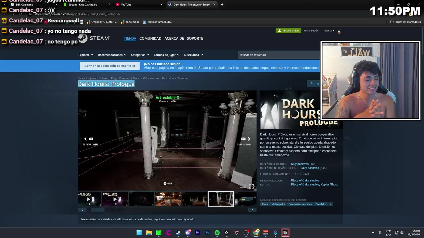Select the orange-lit room screenshot thumbnail
This screenshot has height=238, width=424.
pyautogui.click(x=168, y=199)
